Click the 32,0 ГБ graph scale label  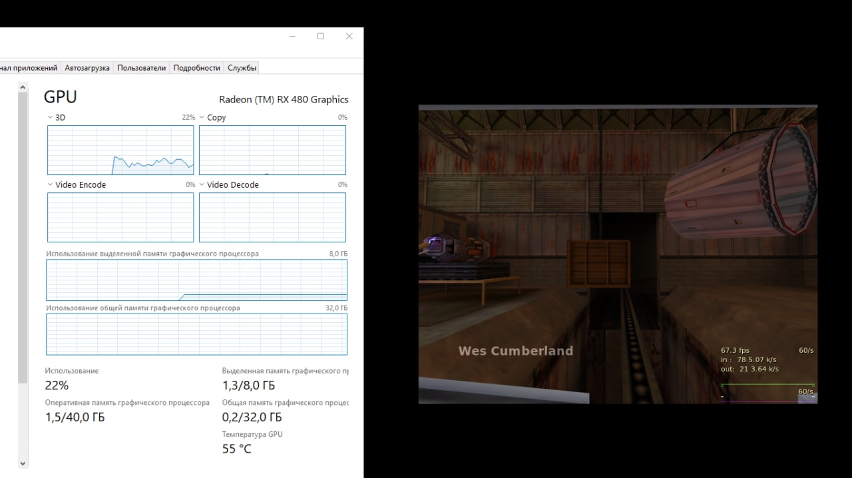(336, 308)
